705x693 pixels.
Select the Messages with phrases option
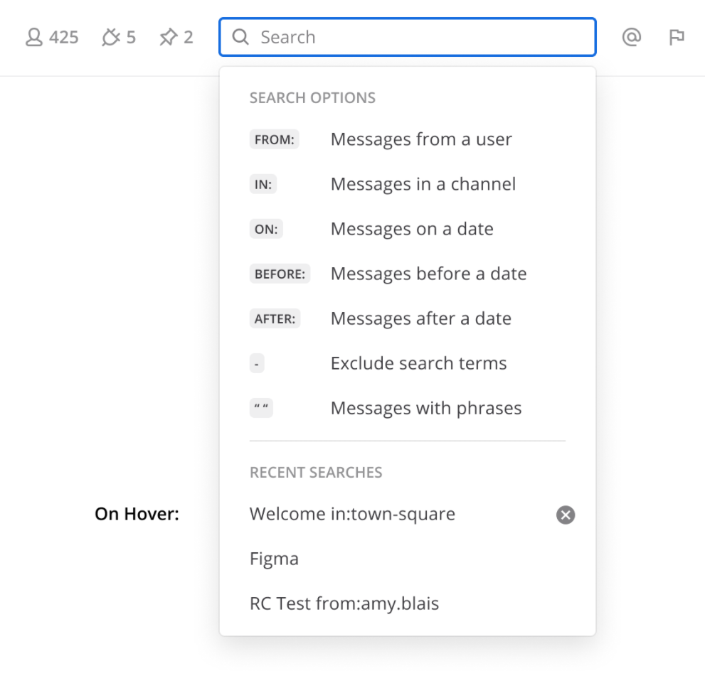click(408, 408)
